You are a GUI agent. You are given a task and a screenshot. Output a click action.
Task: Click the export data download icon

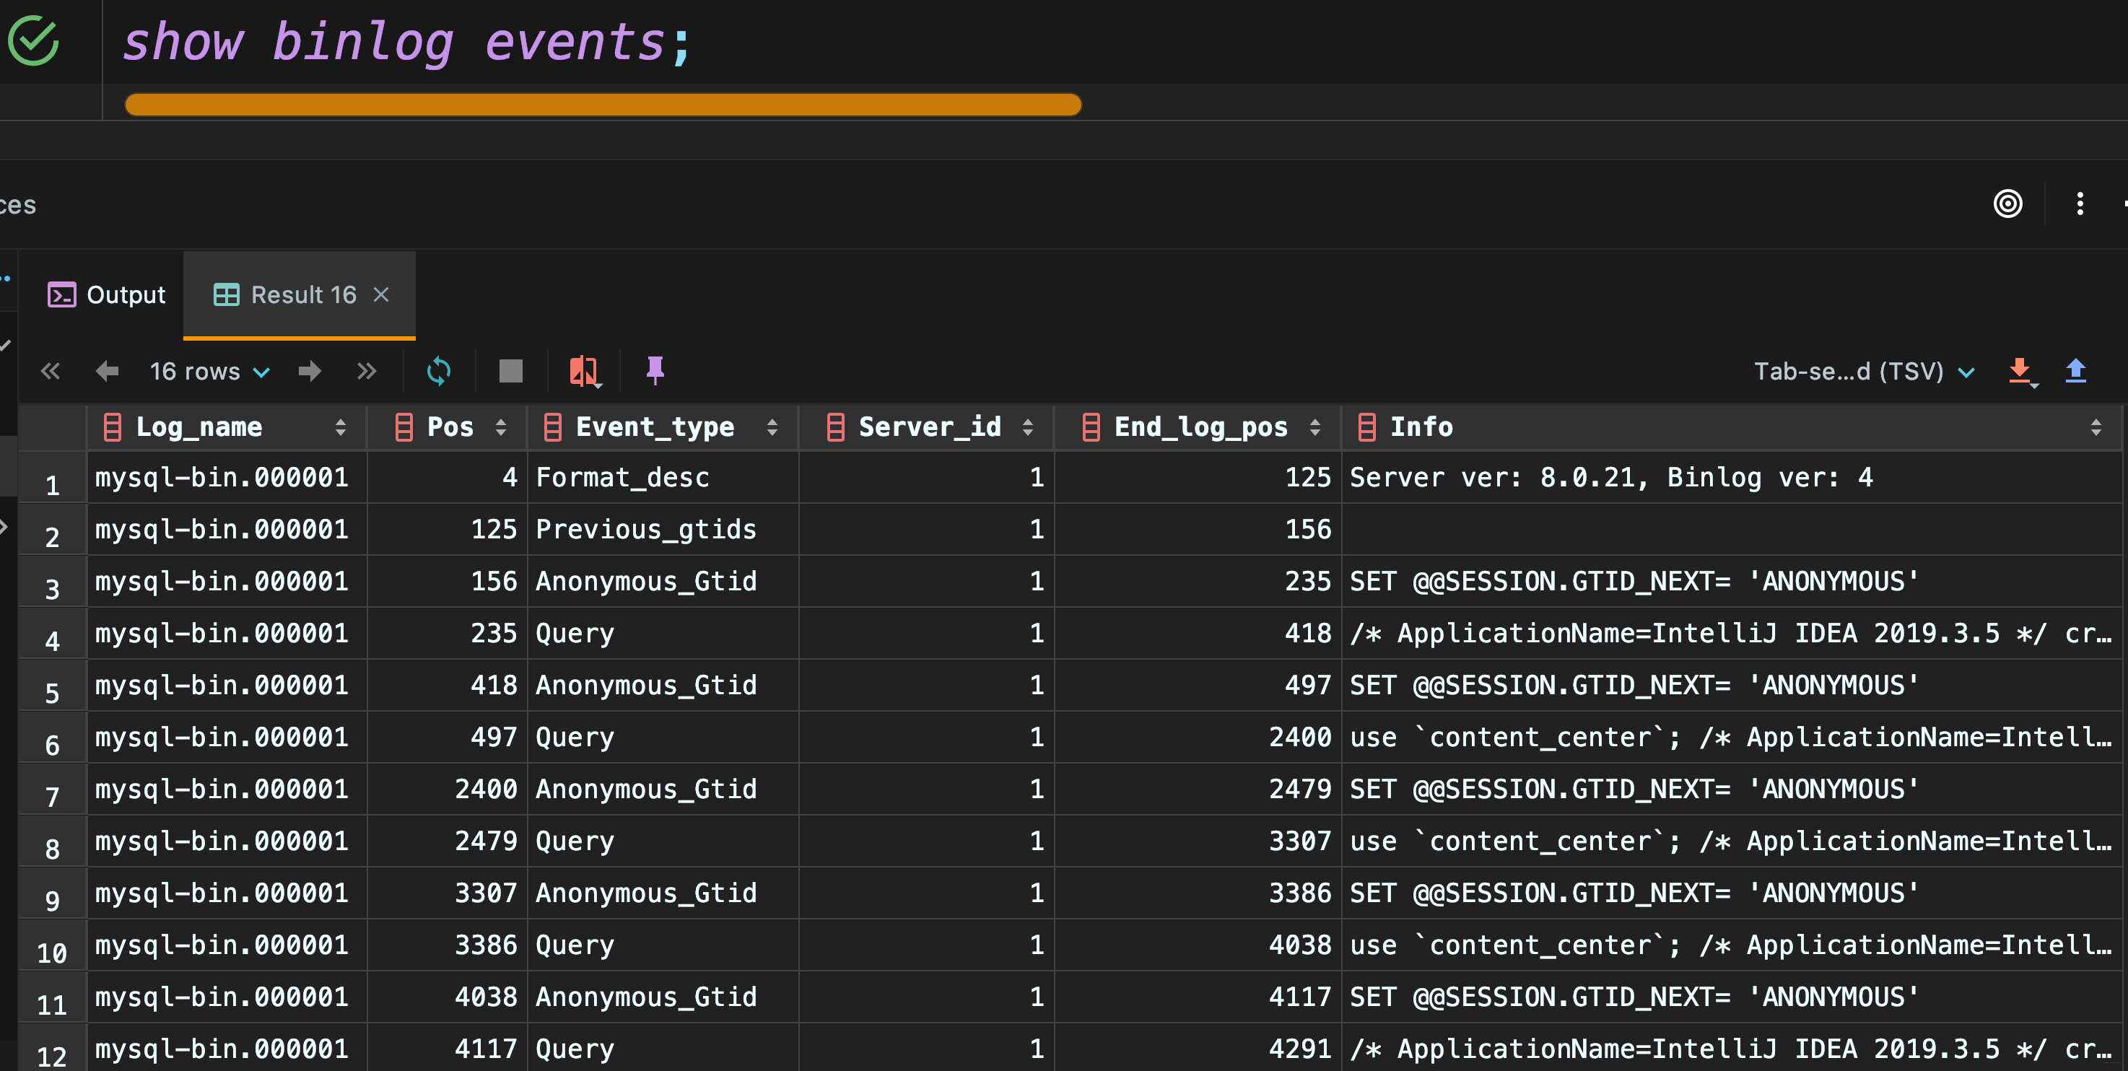coord(2020,371)
